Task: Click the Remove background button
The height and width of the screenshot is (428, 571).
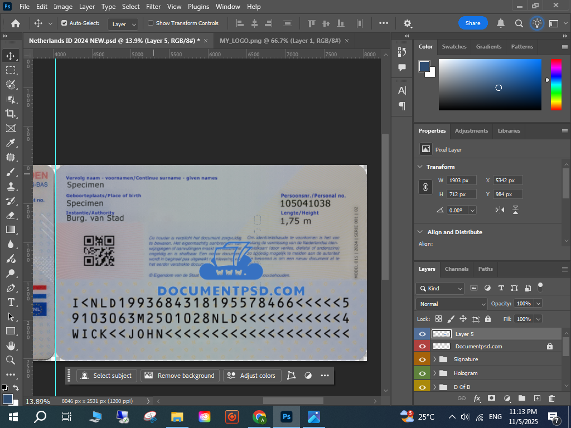Action: 180,376
